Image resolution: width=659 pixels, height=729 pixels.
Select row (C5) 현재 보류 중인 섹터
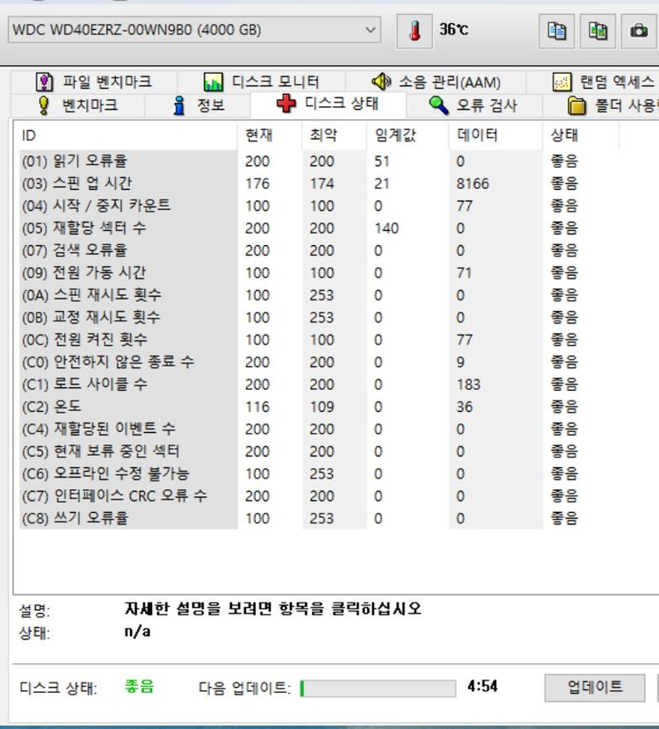tap(319, 451)
